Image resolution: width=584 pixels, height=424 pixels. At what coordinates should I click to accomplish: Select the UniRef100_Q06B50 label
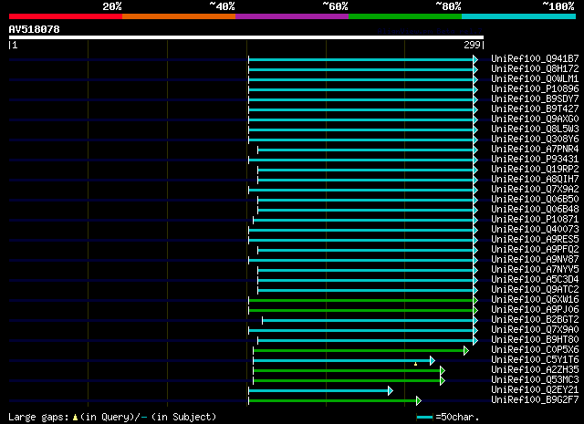click(x=535, y=199)
